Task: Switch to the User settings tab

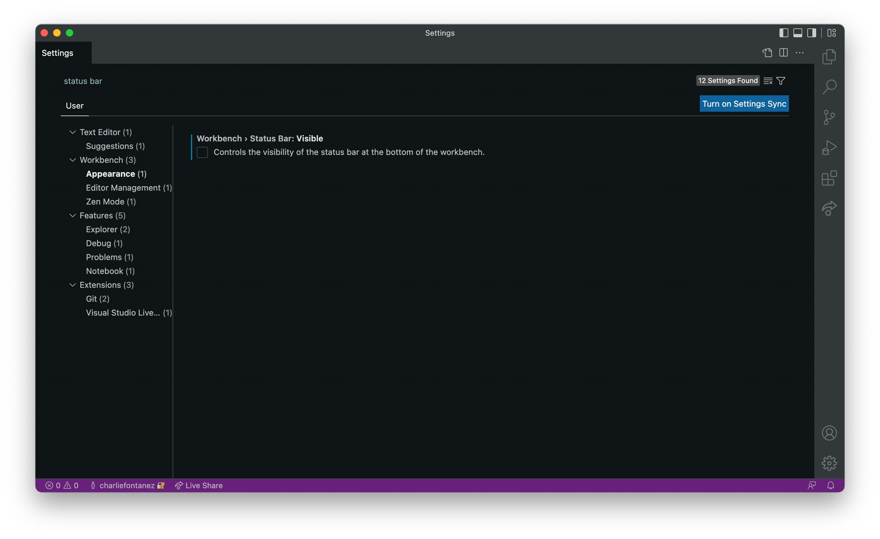Action: coord(75,105)
